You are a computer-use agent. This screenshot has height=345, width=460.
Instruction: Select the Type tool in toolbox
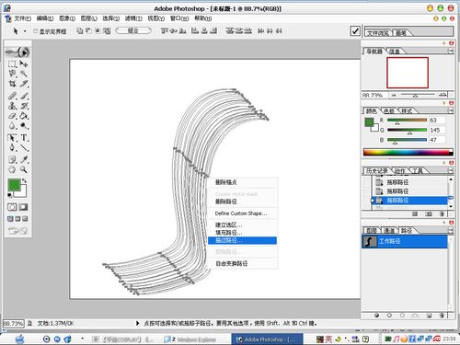(x=24, y=138)
